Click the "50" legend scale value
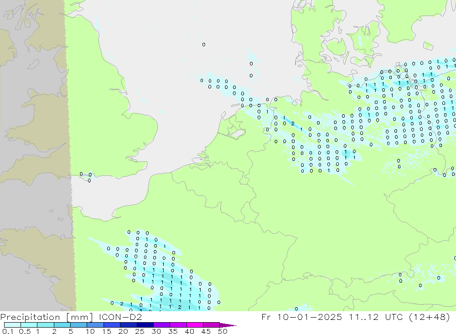 pos(223,331)
